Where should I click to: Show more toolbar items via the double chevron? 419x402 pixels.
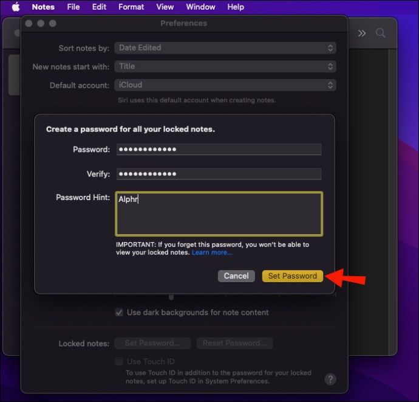click(x=362, y=33)
